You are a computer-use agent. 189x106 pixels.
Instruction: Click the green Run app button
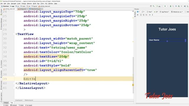click(x=165, y=6)
